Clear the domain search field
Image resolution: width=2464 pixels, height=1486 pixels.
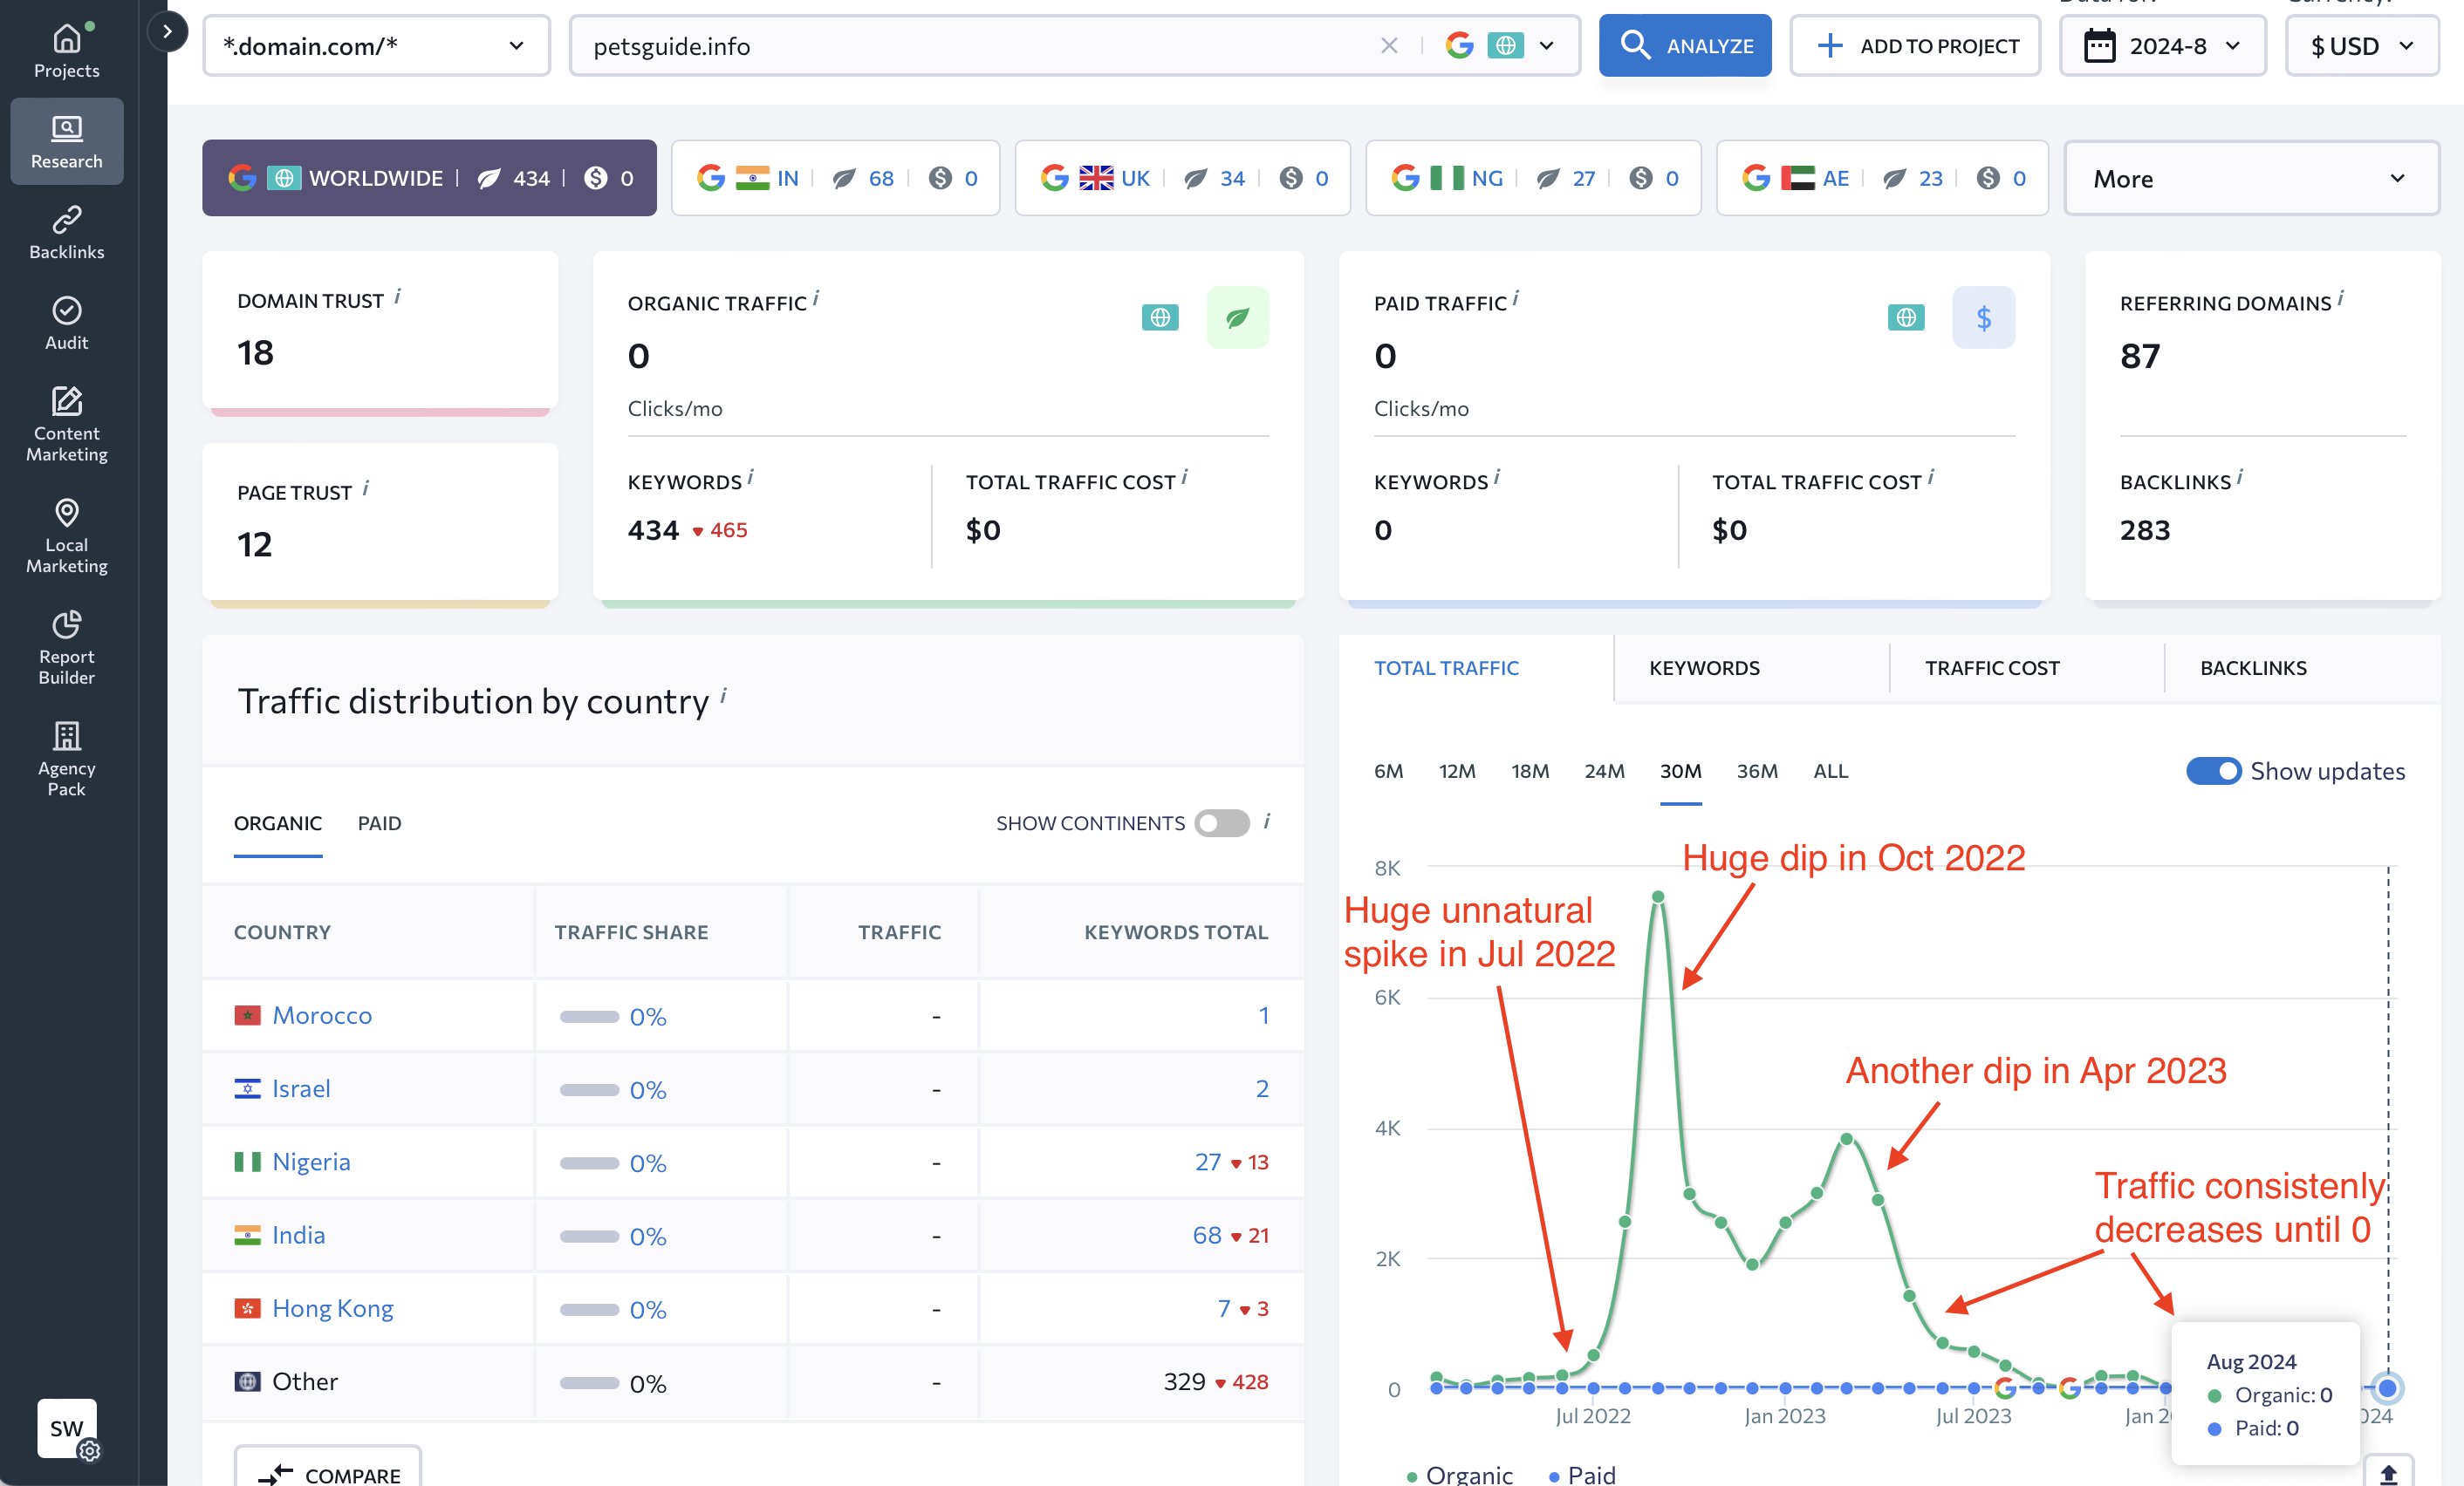coord(1388,45)
